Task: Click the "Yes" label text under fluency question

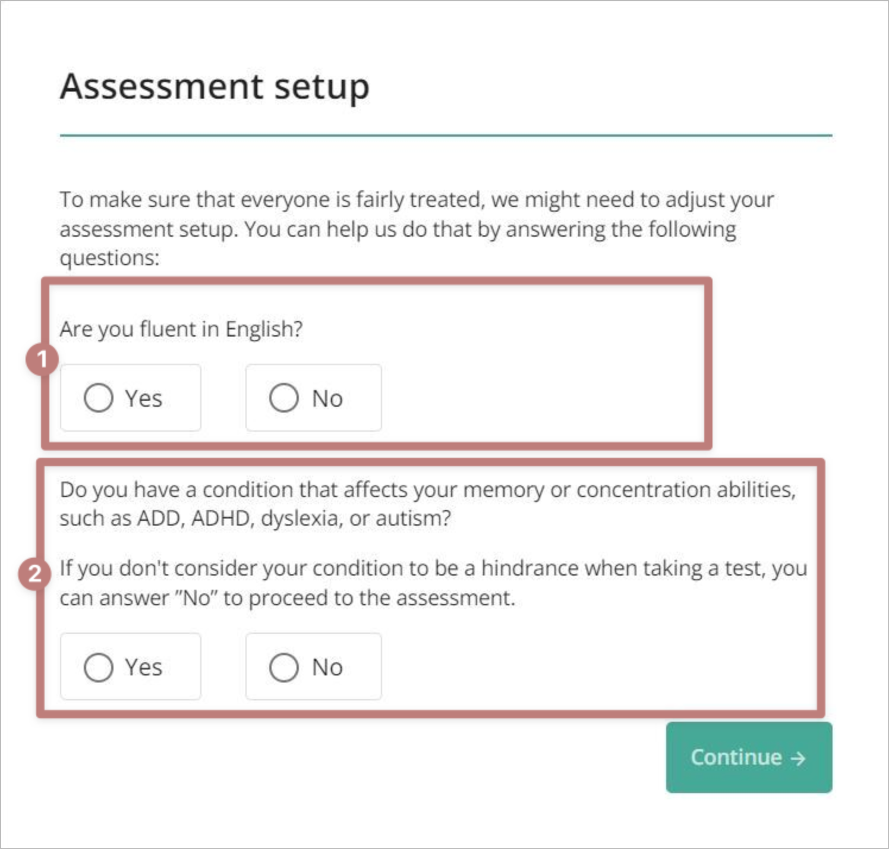Action: [143, 398]
